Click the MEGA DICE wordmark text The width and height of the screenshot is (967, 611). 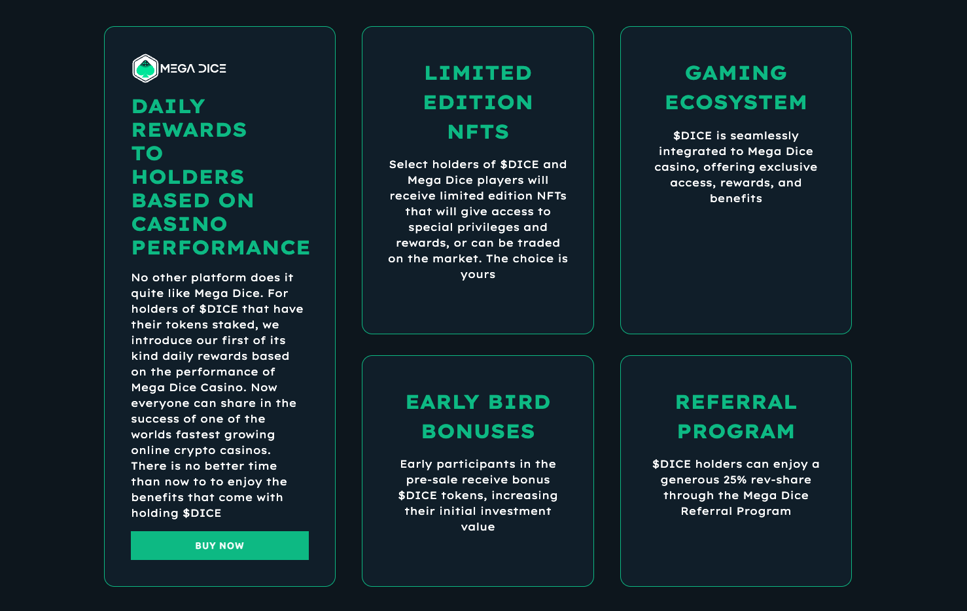[x=193, y=69]
